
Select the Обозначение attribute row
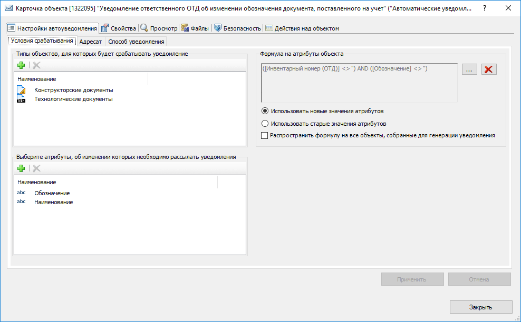[x=52, y=193]
